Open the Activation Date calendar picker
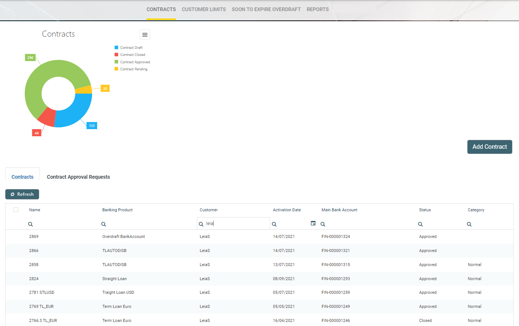519x326 pixels. click(x=313, y=223)
